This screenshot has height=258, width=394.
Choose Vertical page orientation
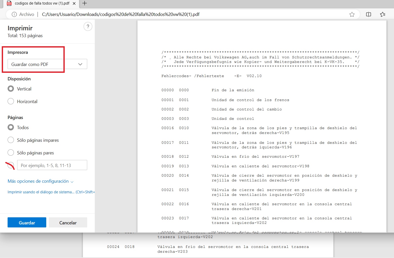coord(11,89)
